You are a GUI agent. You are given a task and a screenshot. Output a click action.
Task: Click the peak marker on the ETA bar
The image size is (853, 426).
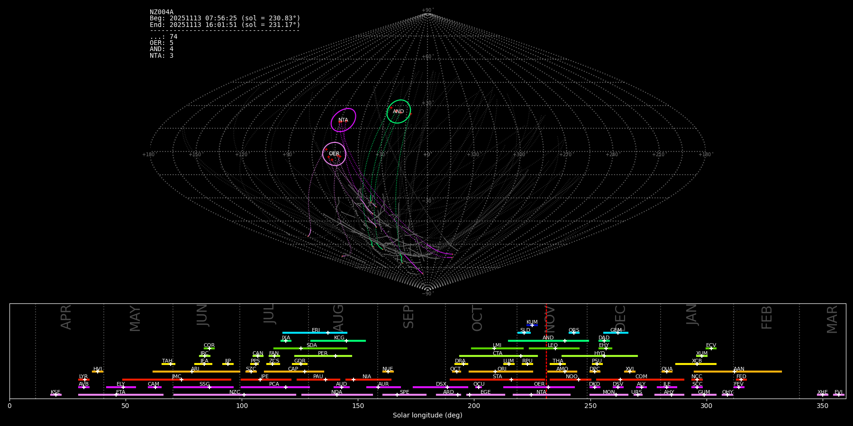[x=116, y=395]
